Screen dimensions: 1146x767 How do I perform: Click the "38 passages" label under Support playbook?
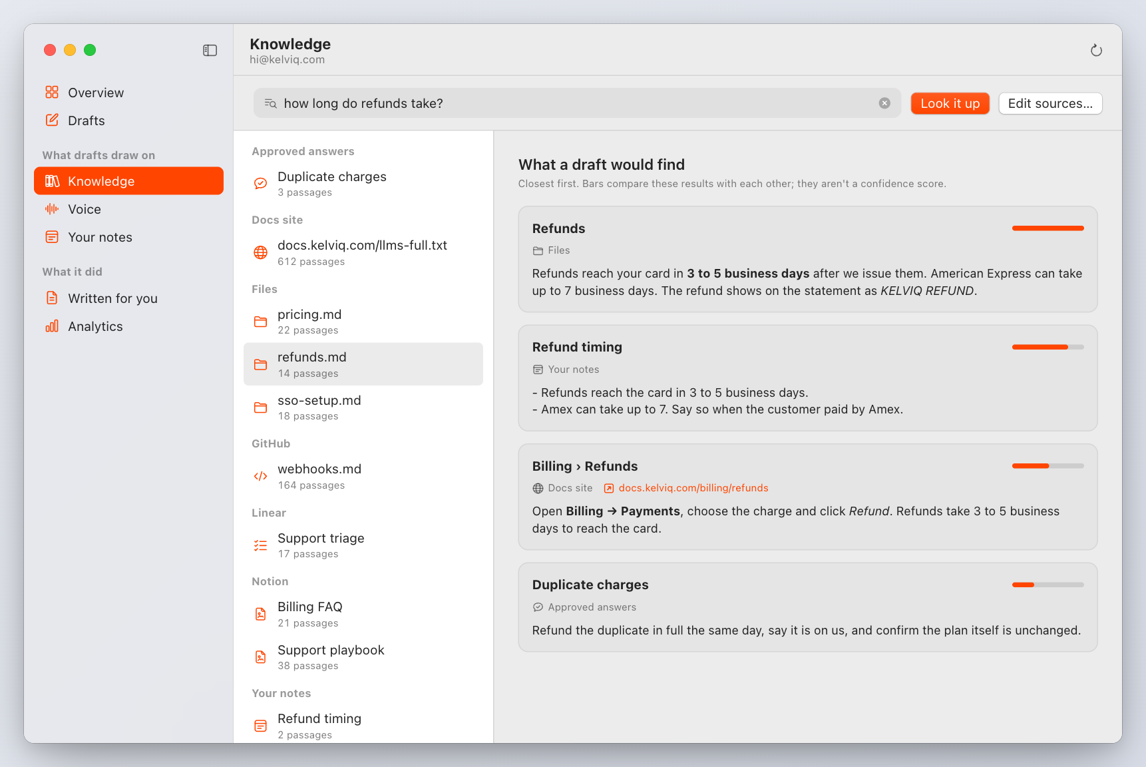(x=308, y=666)
